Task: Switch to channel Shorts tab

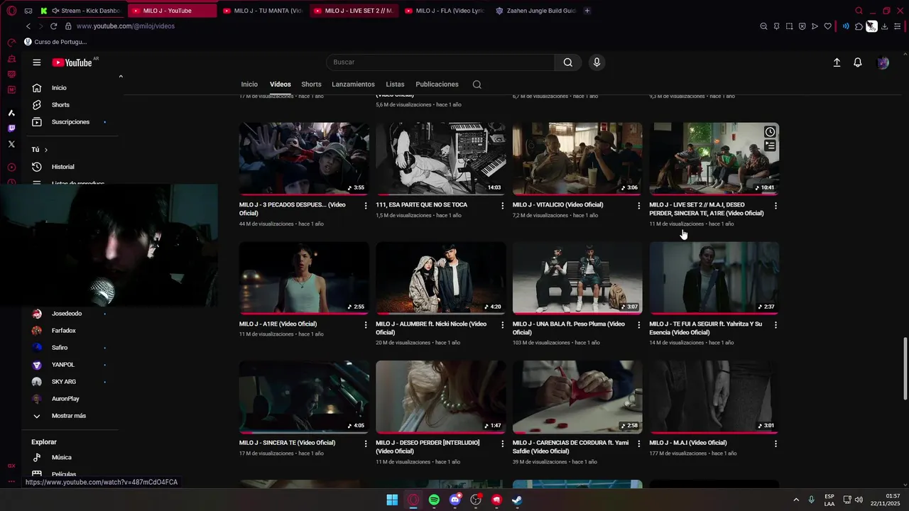Action: coord(311,84)
